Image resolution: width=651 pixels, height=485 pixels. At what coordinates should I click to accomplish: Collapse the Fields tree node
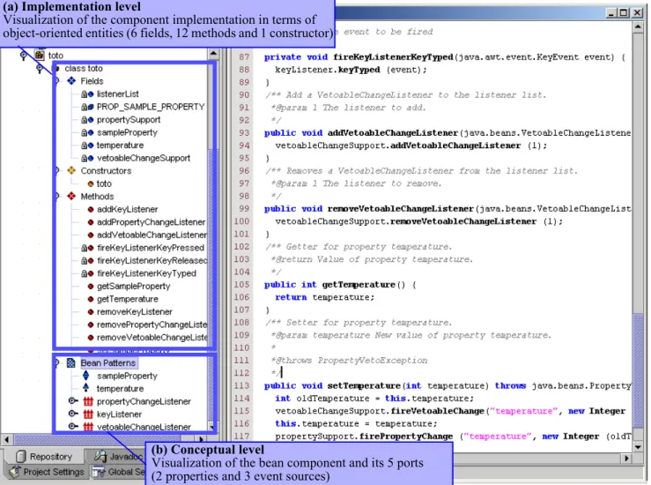(x=56, y=80)
